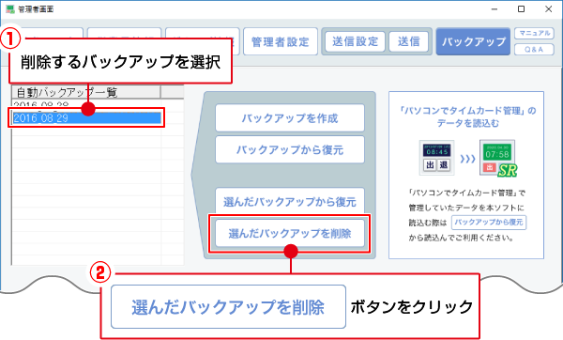Click the バックアップを作成 button
Image resolution: width=563 pixels, height=340 pixels.
pyautogui.click(x=290, y=118)
